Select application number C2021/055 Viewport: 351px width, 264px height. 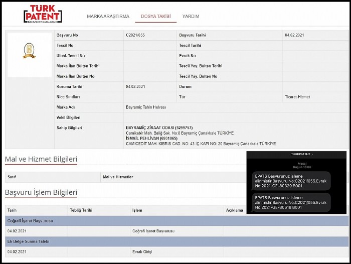point(135,35)
